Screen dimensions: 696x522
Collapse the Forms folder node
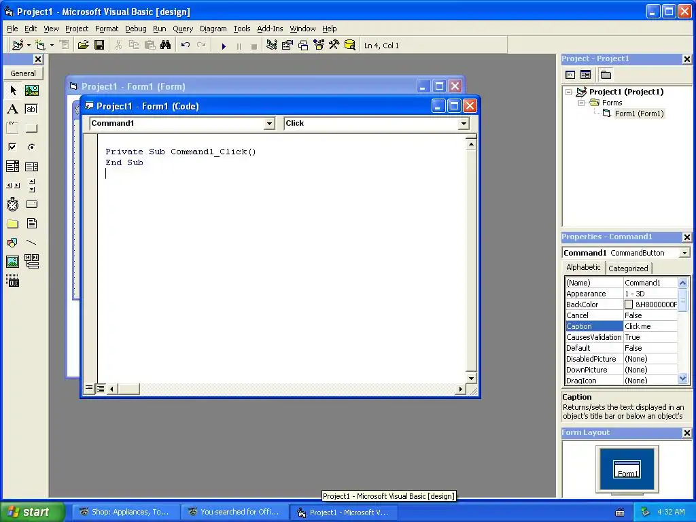tap(582, 103)
